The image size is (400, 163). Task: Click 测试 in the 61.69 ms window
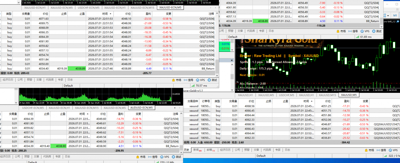pyautogui.click(x=377, y=31)
